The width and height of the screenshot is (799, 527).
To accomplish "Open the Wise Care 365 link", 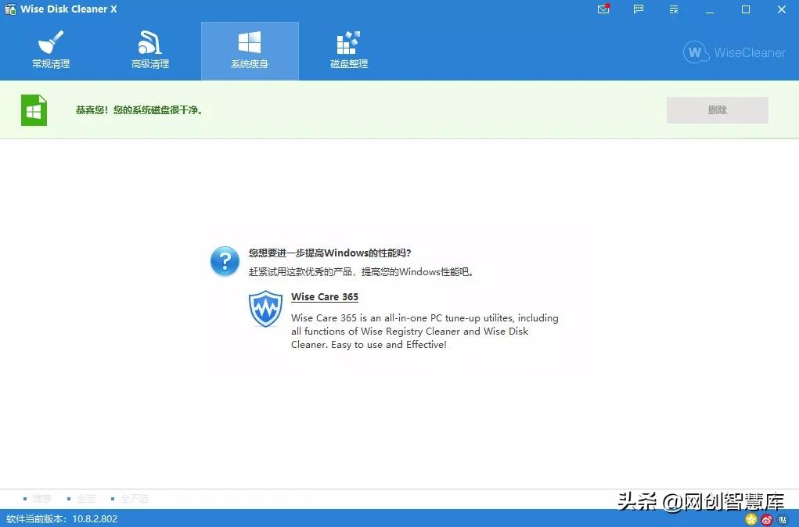I will (324, 296).
